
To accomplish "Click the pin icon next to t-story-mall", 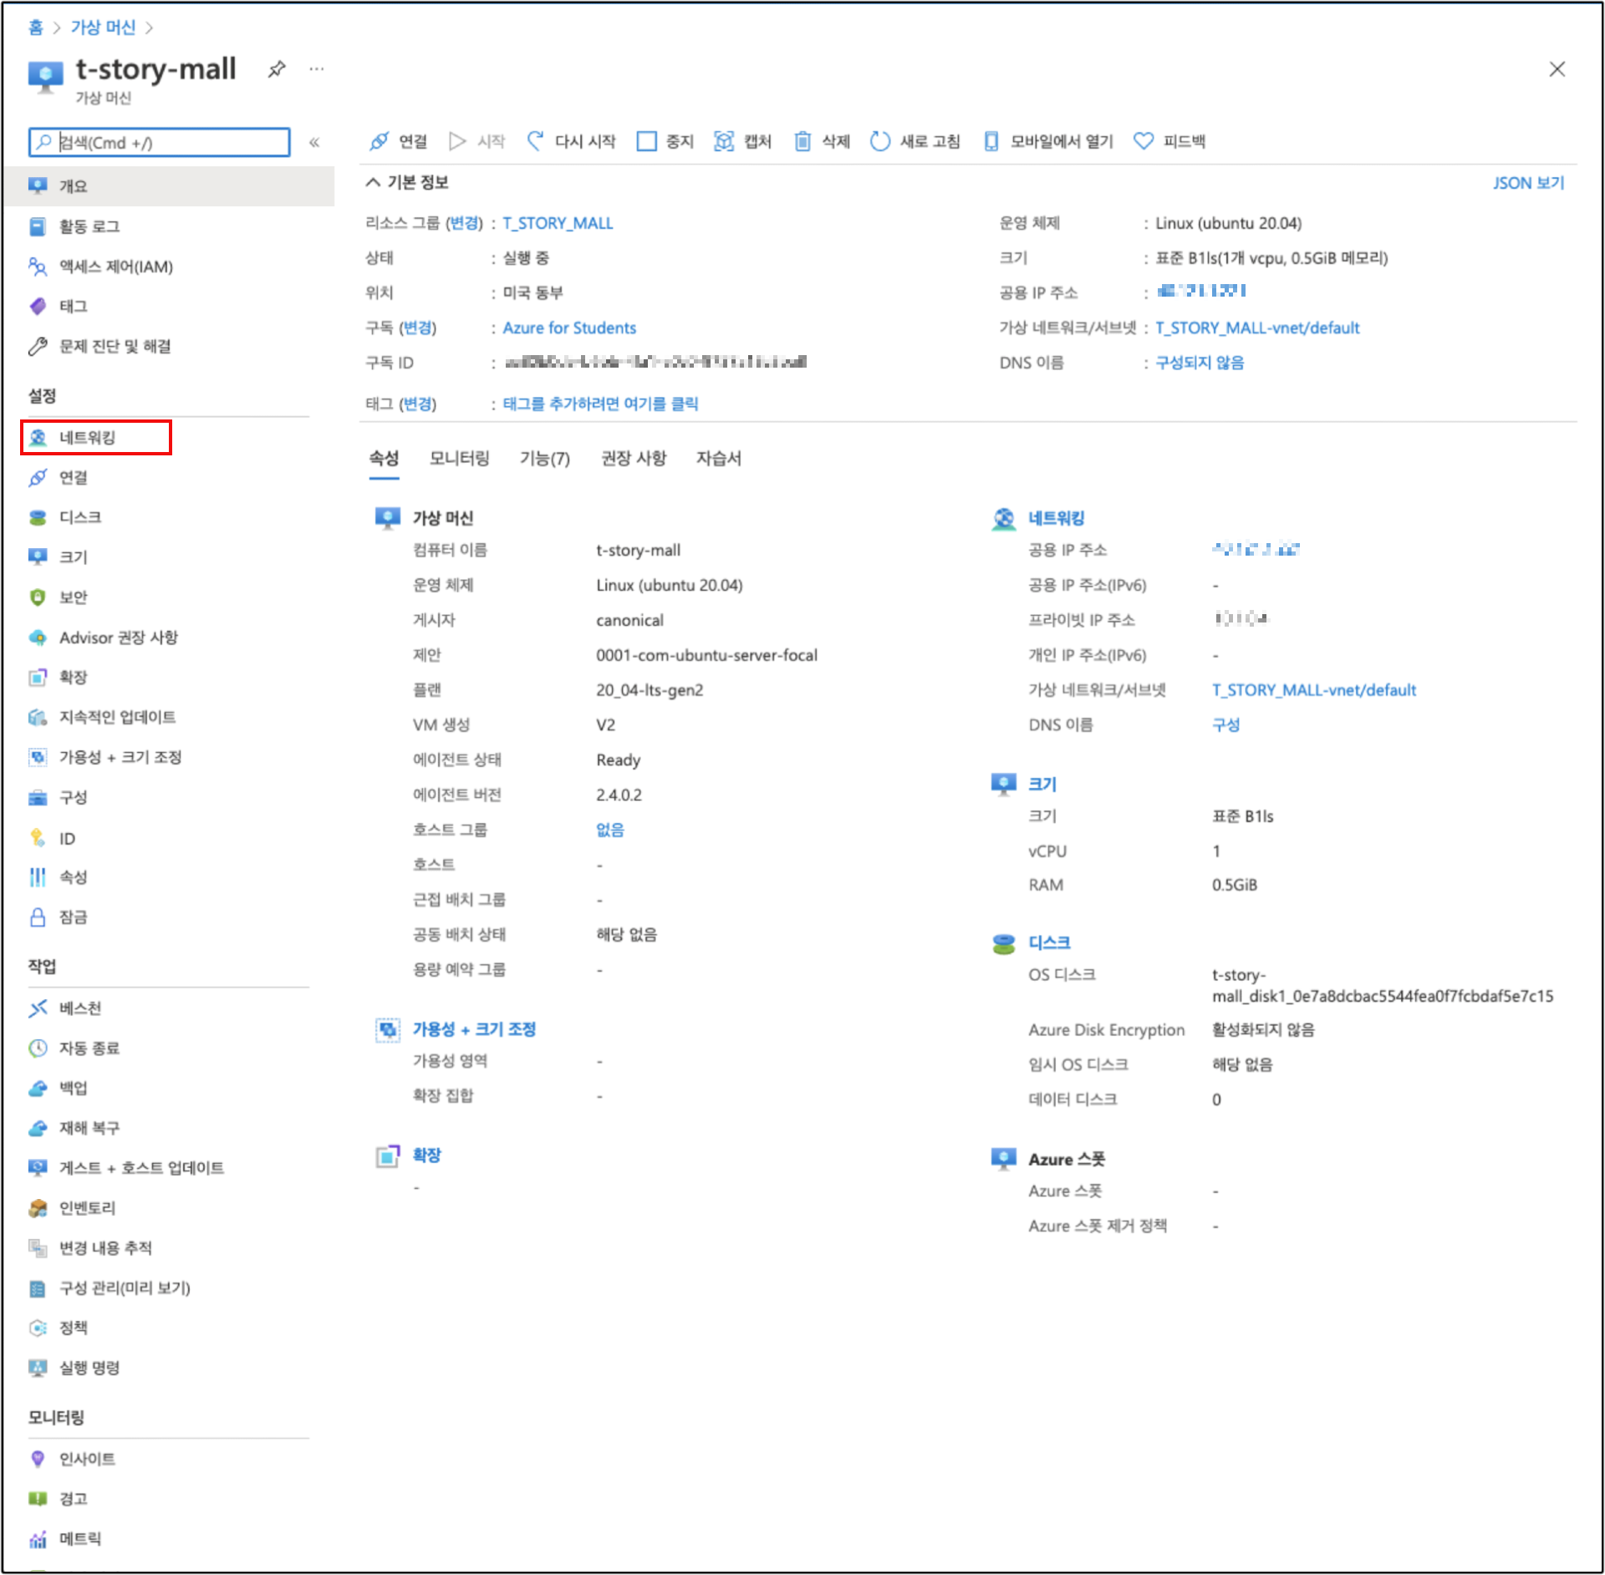I will point(277,69).
